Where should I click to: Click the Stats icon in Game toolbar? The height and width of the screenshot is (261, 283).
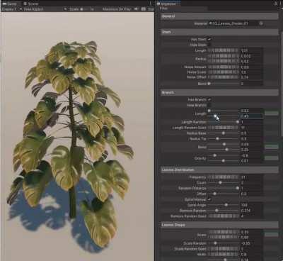point(151,9)
